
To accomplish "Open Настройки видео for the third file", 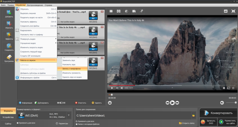I will (66, 53).
